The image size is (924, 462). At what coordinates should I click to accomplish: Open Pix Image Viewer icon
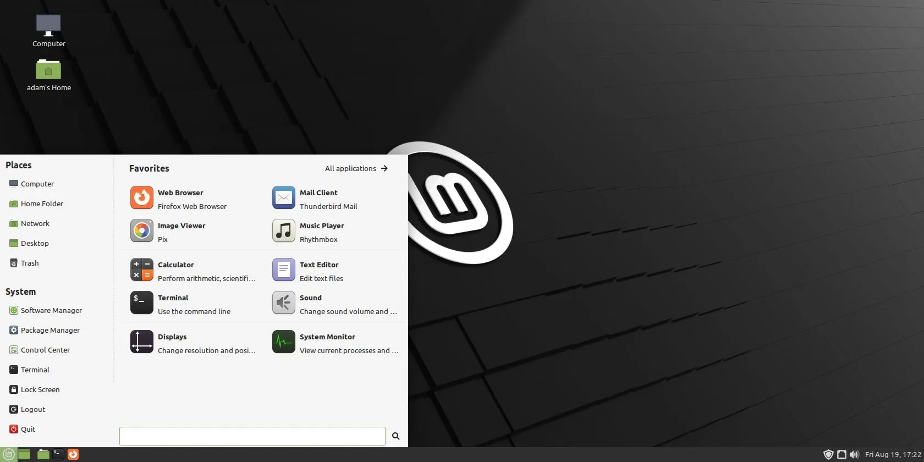point(142,231)
